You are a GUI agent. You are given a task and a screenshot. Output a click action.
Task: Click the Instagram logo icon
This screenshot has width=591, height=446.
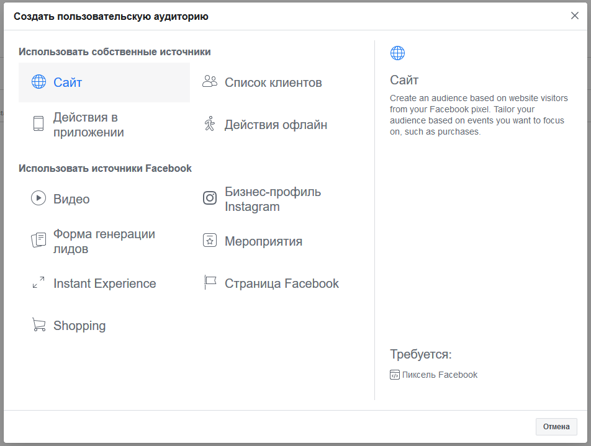pyautogui.click(x=210, y=198)
